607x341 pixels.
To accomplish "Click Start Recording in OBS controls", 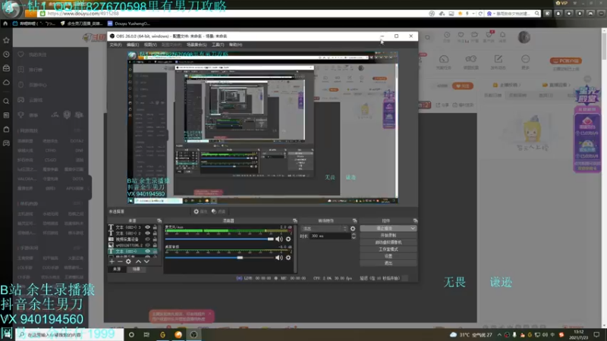I will [x=388, y=236].
